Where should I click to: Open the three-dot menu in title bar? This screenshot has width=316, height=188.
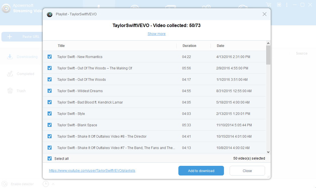point(287,5)
